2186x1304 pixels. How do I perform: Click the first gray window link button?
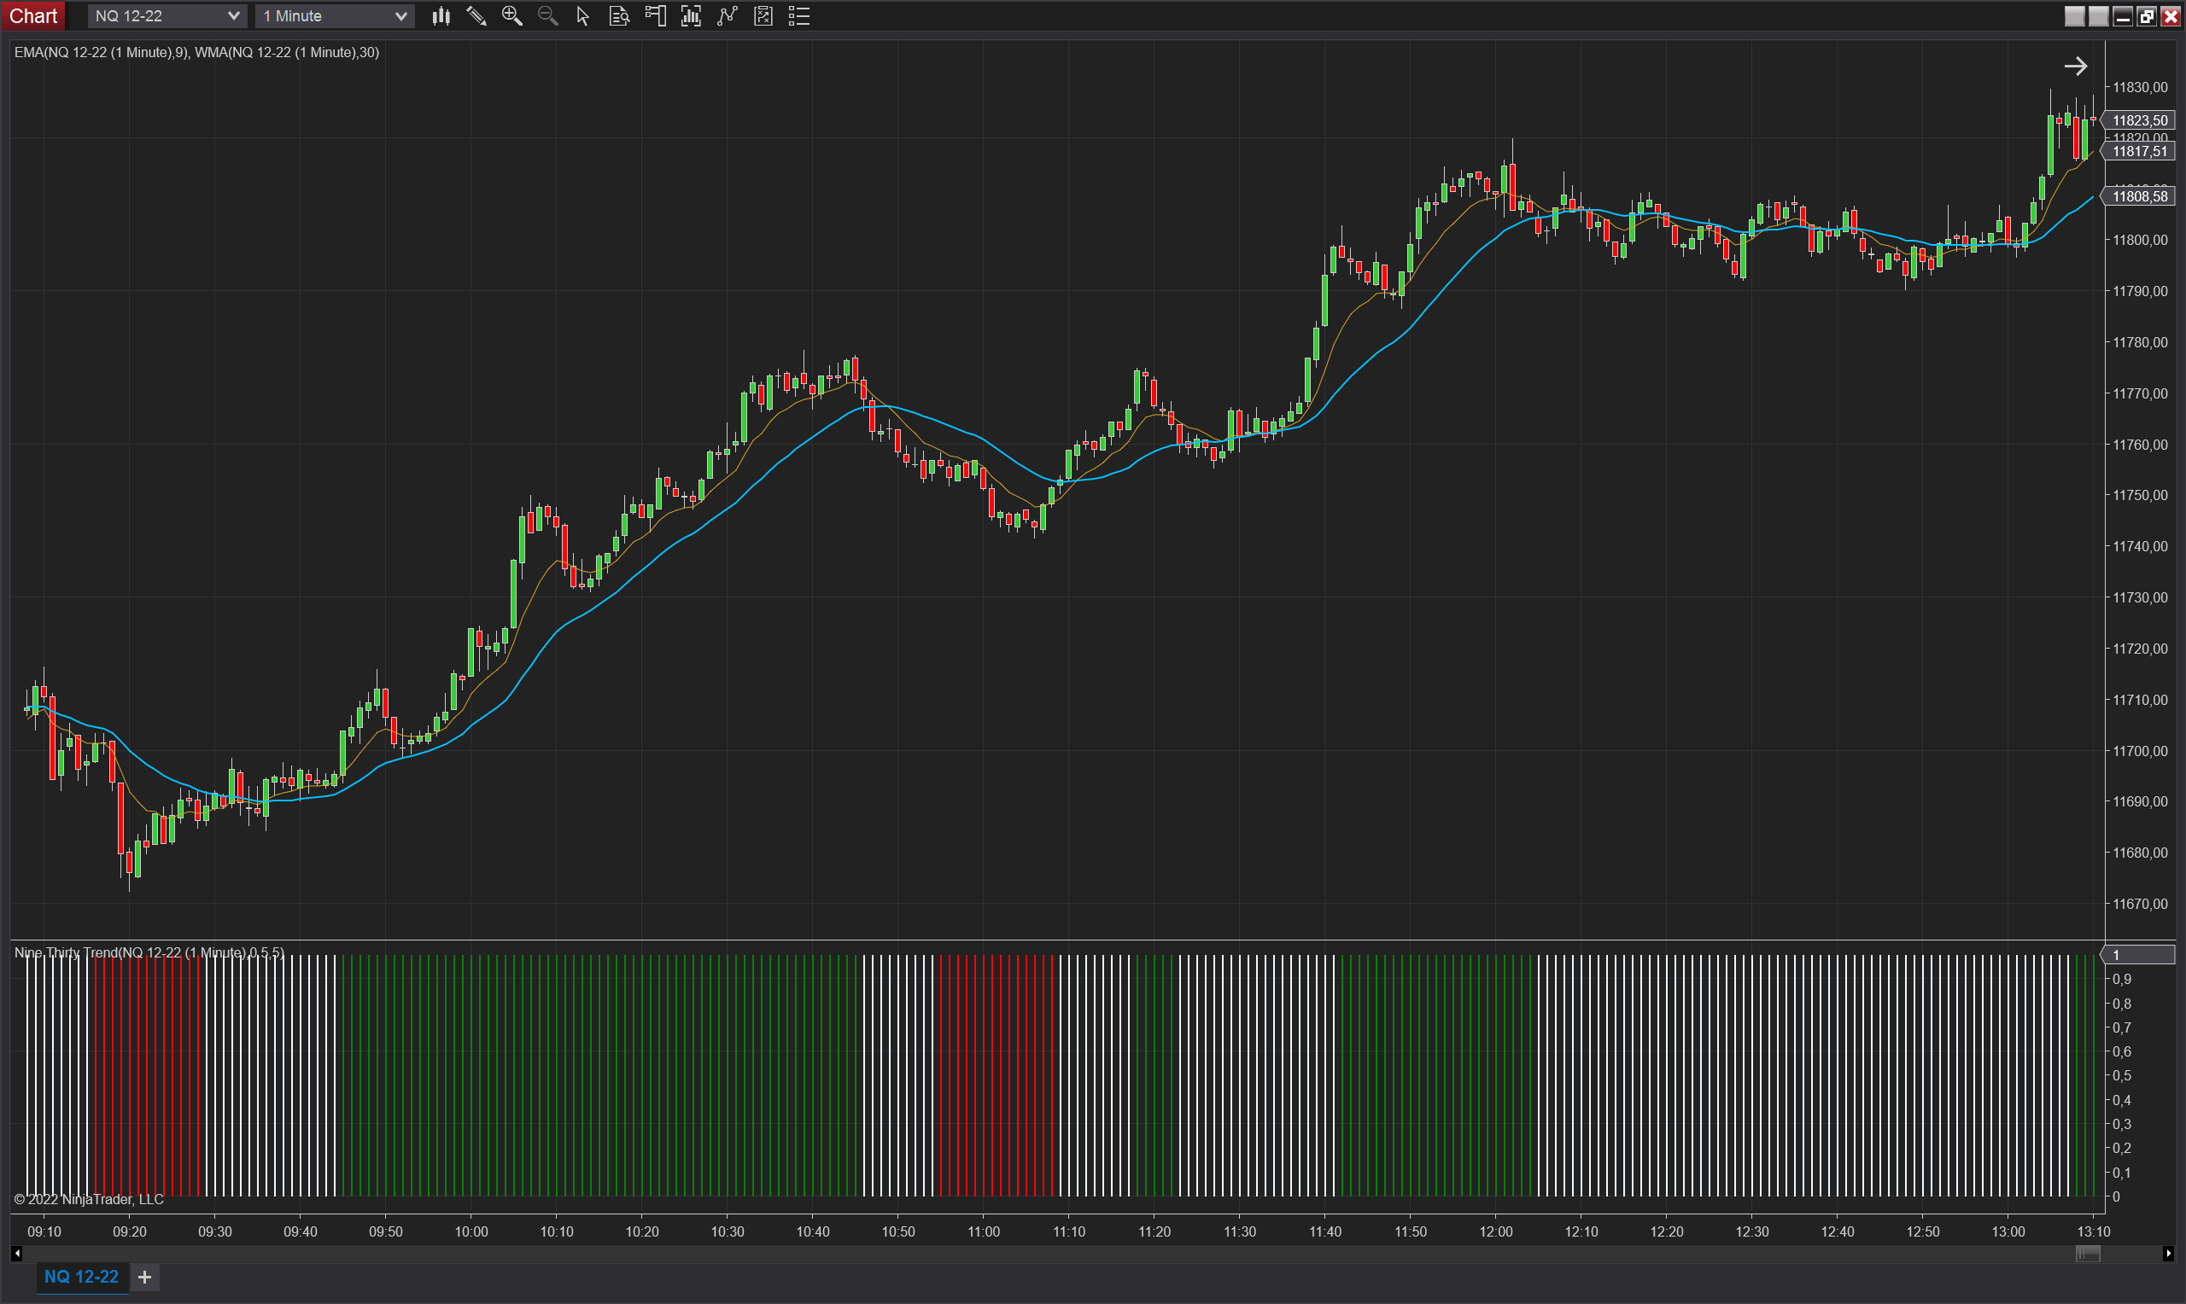click(2074, 16)
